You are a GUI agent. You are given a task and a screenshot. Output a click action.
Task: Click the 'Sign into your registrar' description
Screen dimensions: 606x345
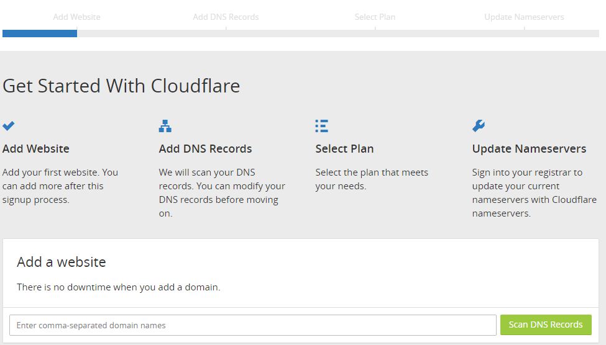click(534, 192)
